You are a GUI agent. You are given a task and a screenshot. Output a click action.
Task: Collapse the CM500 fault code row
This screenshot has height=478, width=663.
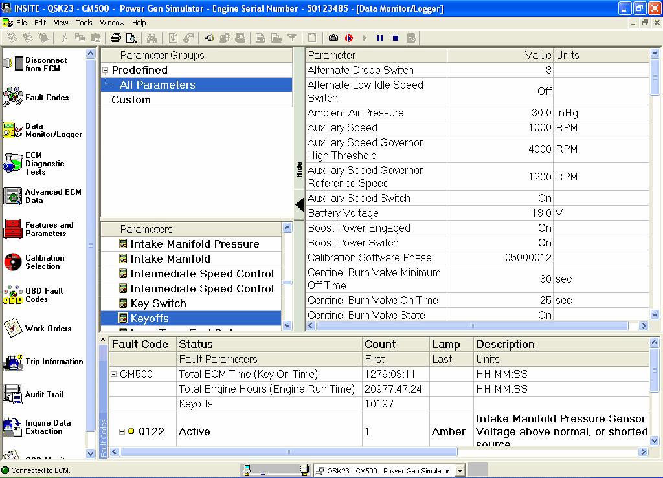point(113,374)
